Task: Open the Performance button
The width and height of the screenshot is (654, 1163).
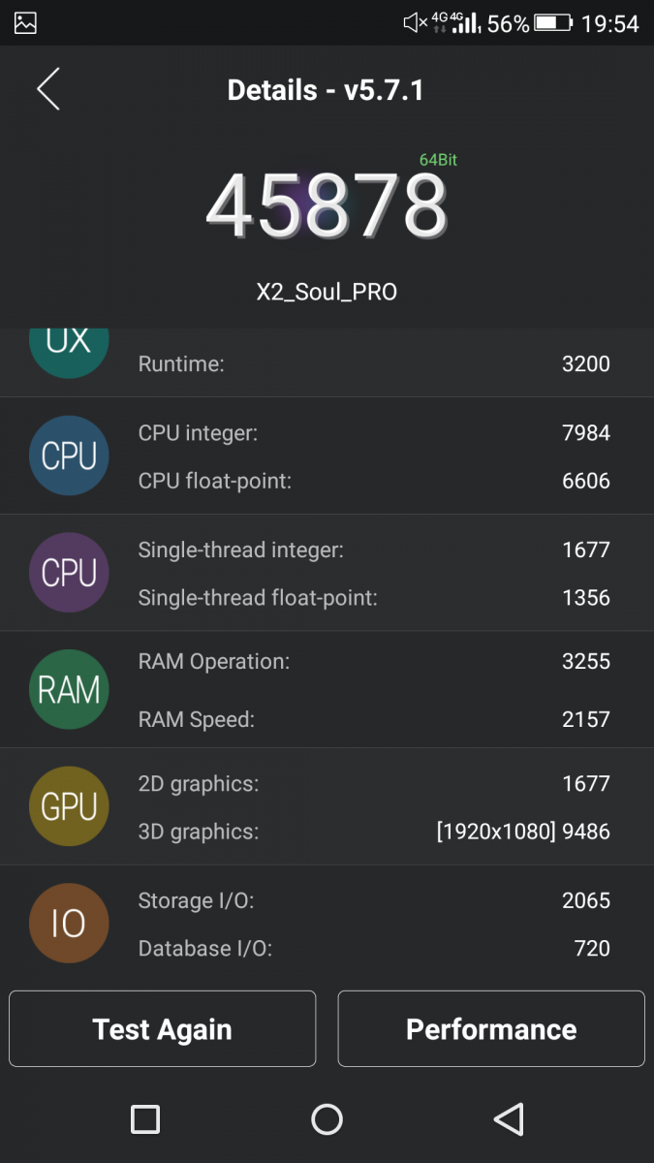Action: coord(491,1028)
